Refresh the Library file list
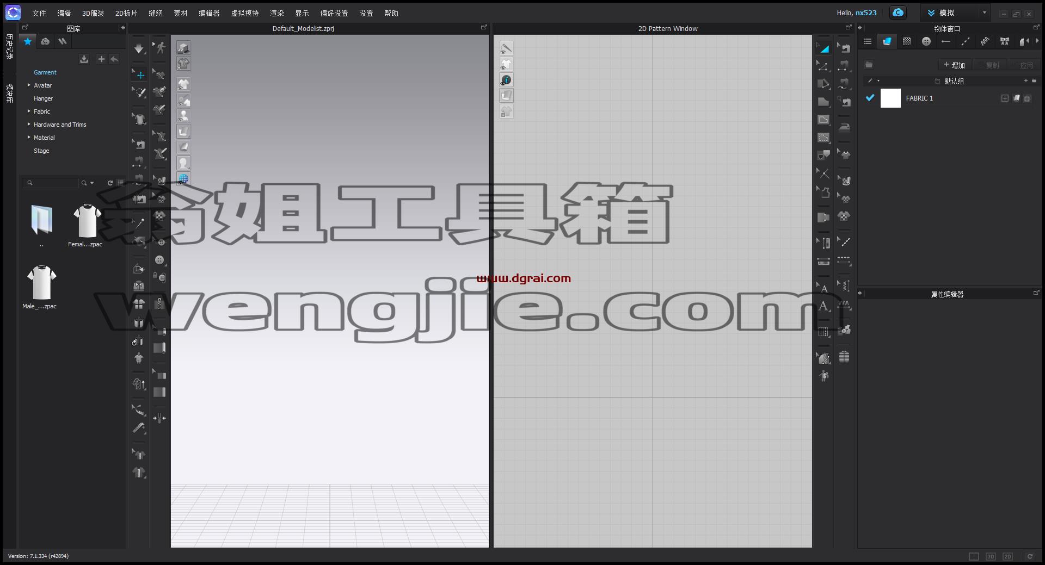Screen dimensions: 1045x565 [x=110, y=183]
